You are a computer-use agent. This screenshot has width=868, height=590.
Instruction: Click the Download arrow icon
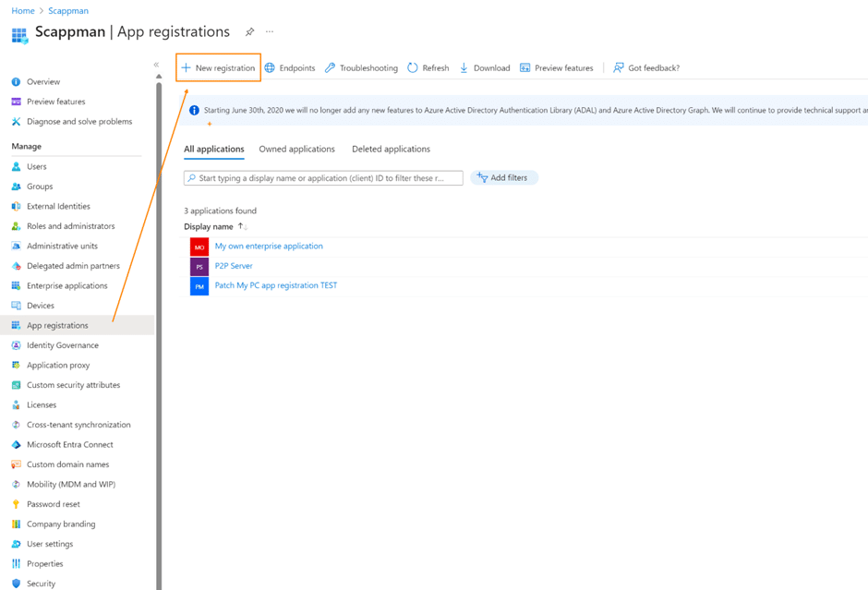click(464, 67)
